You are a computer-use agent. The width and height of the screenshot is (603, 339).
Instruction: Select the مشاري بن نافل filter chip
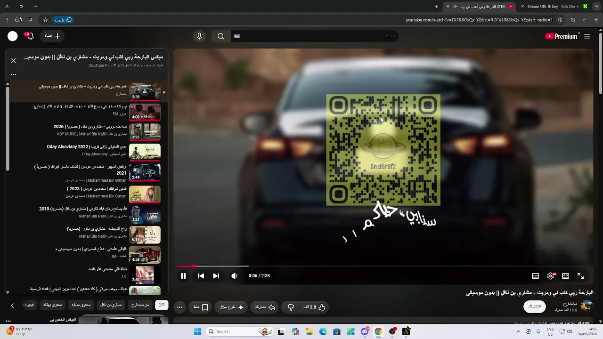pos(111,305)
